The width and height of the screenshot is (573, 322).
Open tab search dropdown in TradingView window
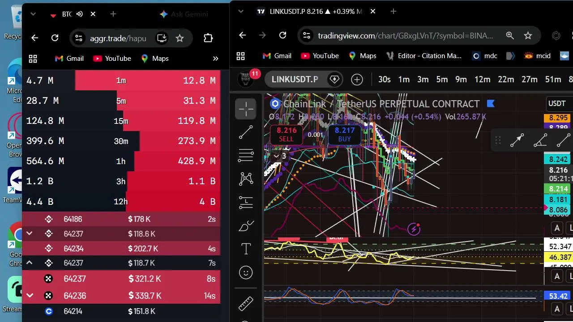pos(241,11)
